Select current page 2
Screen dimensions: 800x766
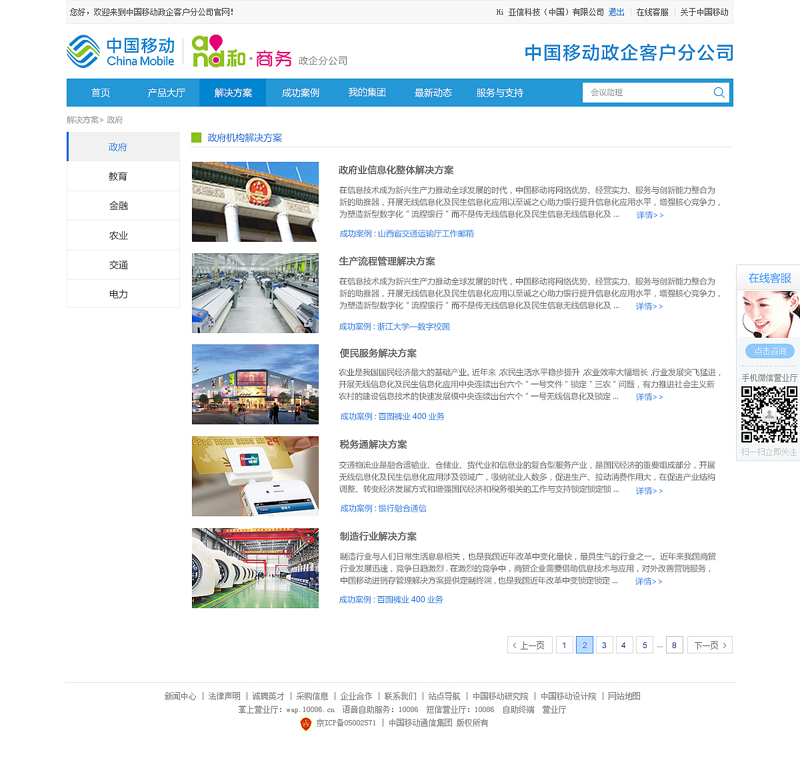coord(585,645)
